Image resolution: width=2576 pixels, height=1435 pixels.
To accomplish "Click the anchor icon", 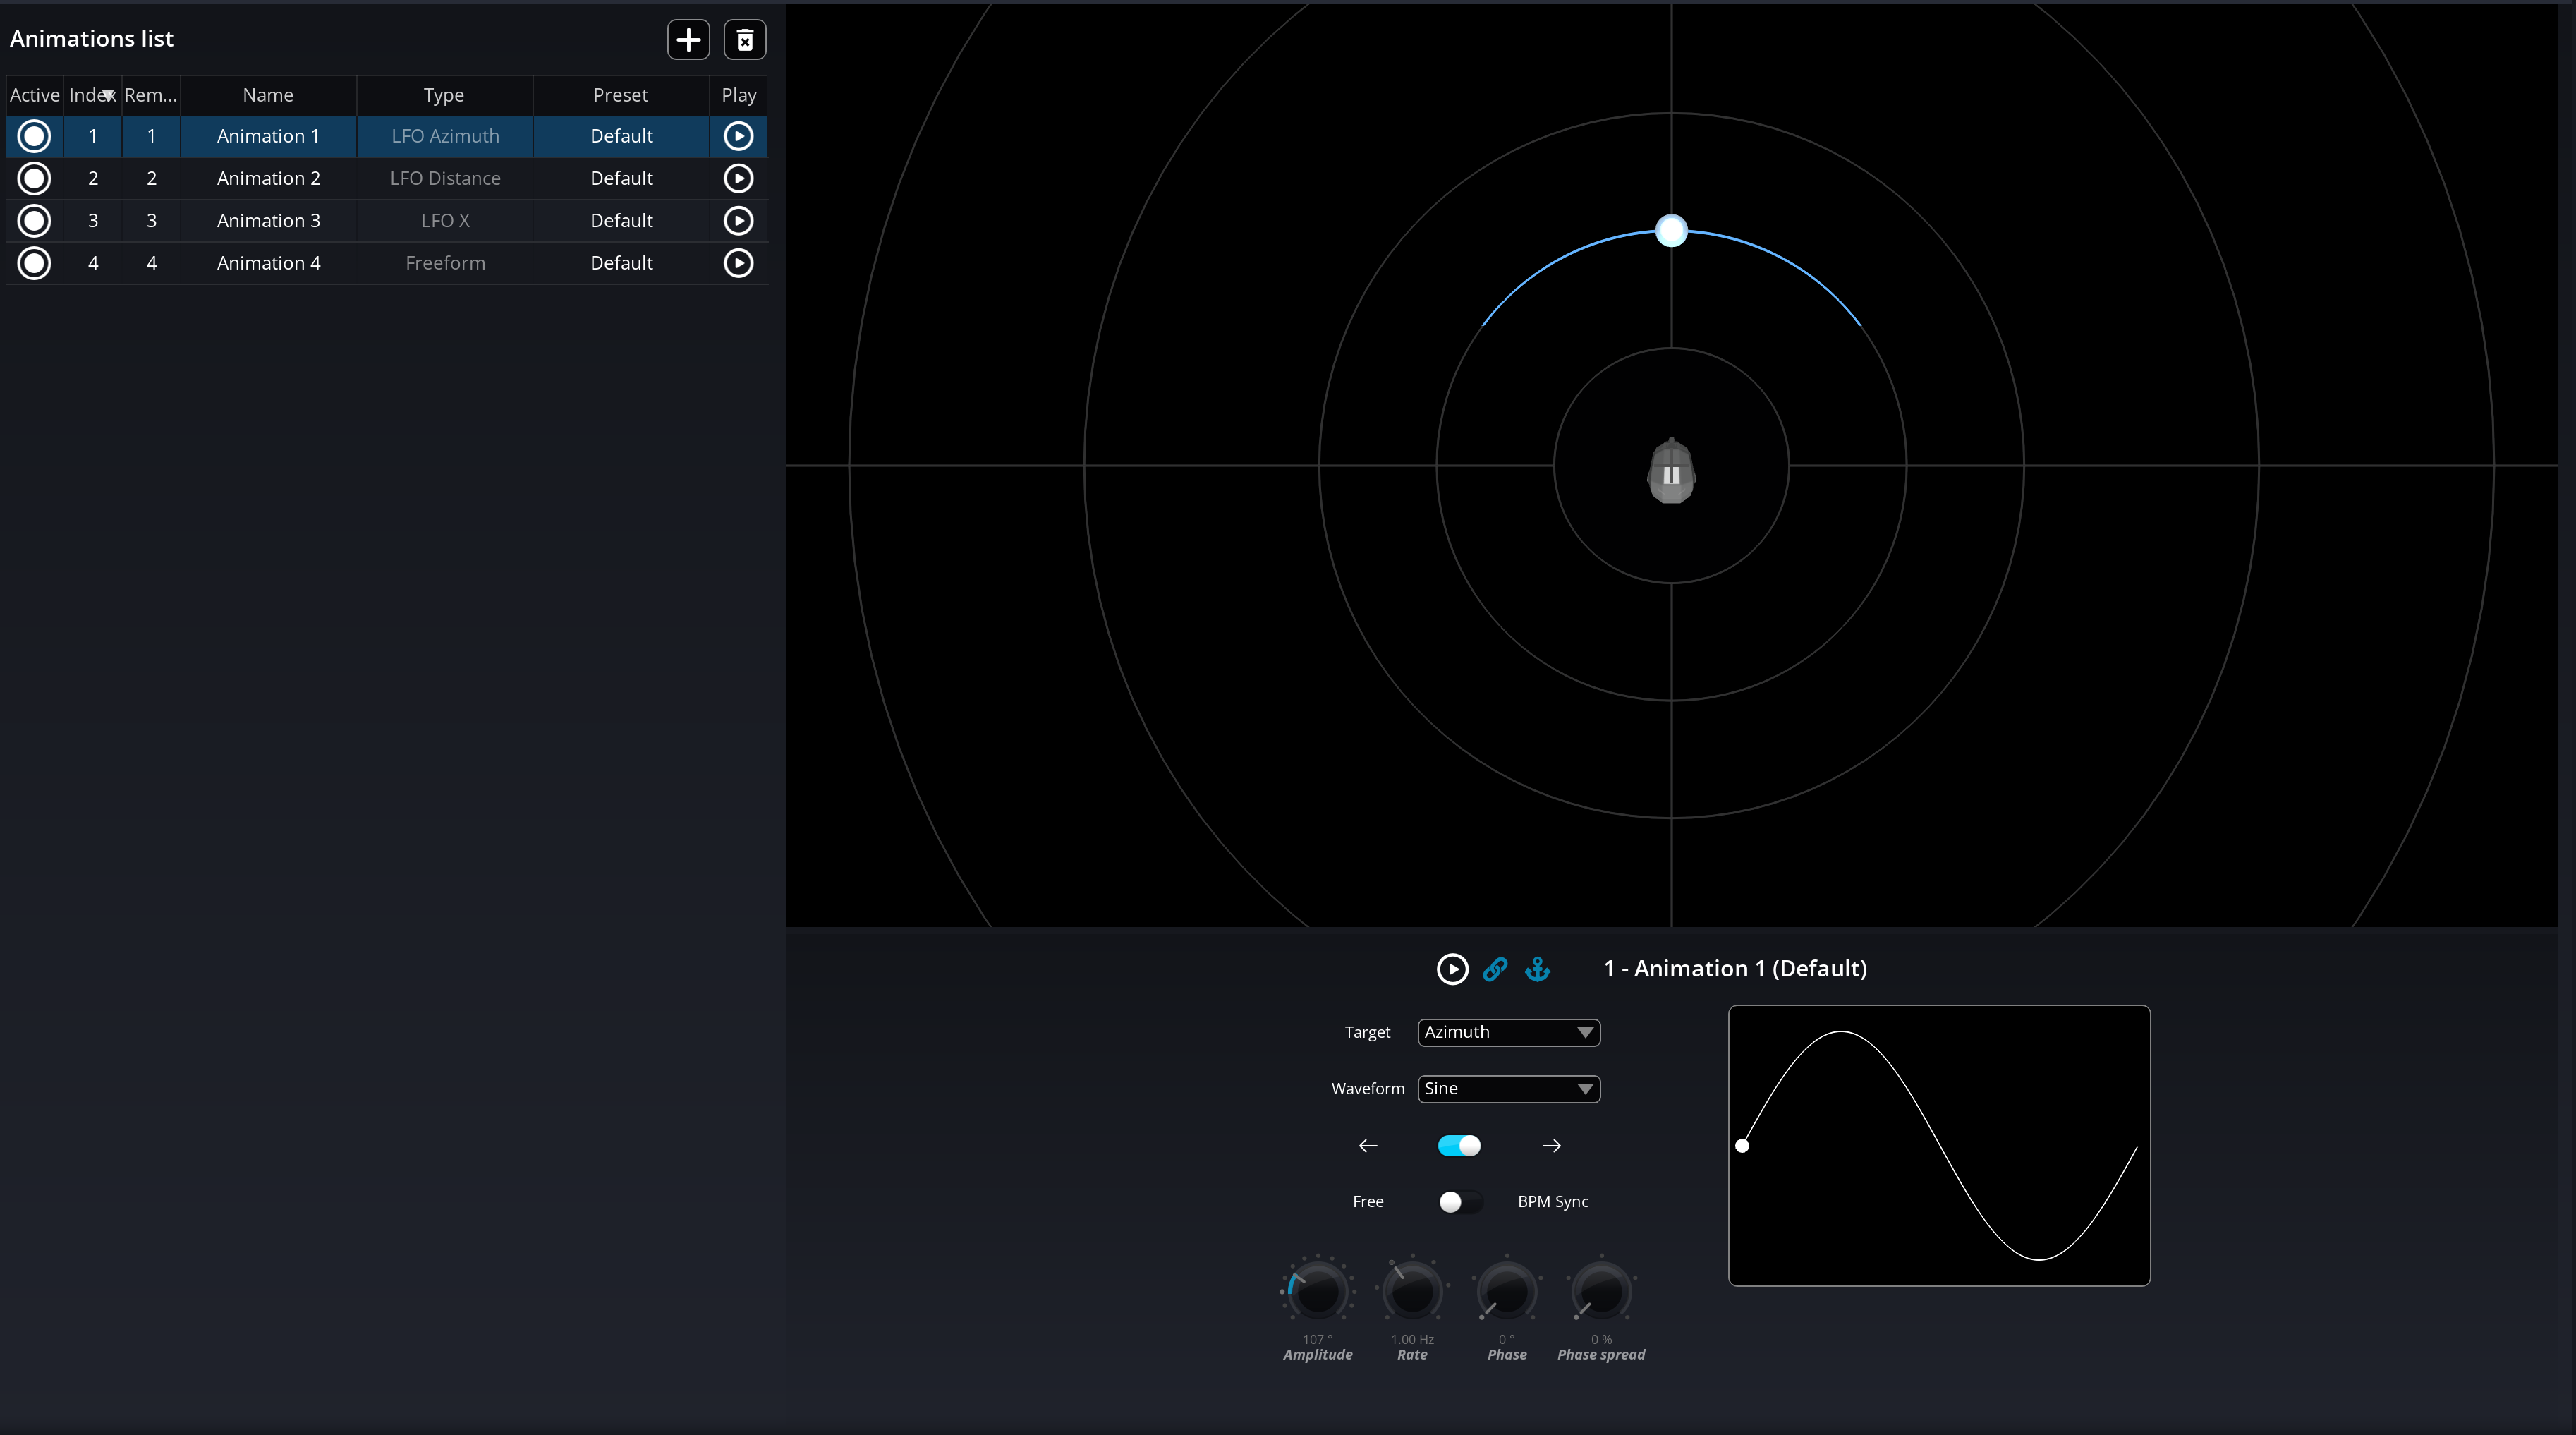I will [x=1537, y=968].
